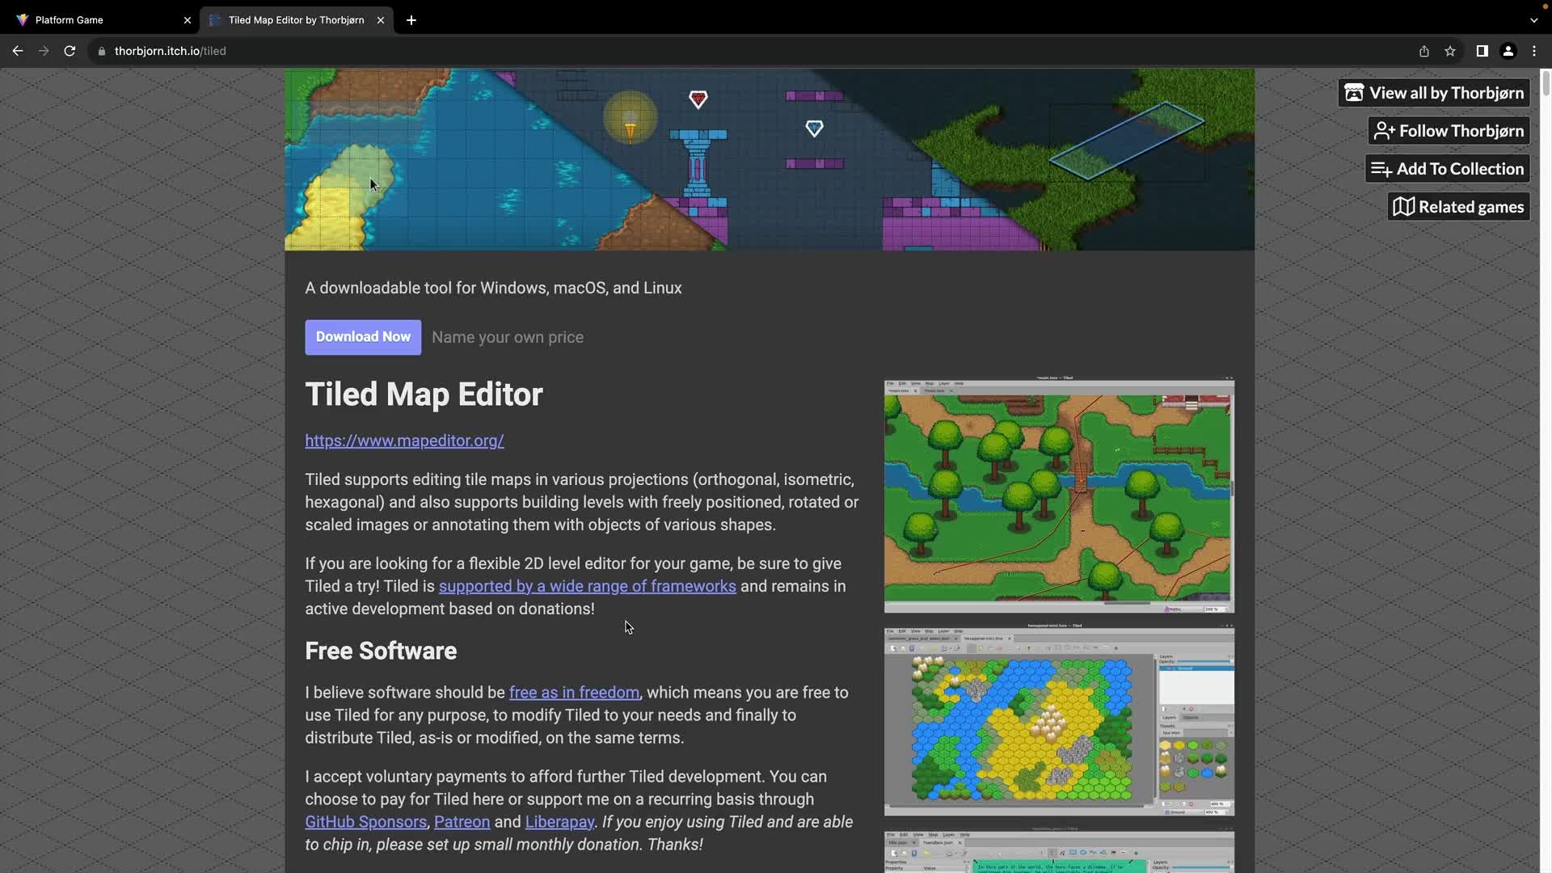Toggle the browser side panel icon
The height and width of the screenshot is (873, 1552).
pyautogui.click(x=1482, y=51)
